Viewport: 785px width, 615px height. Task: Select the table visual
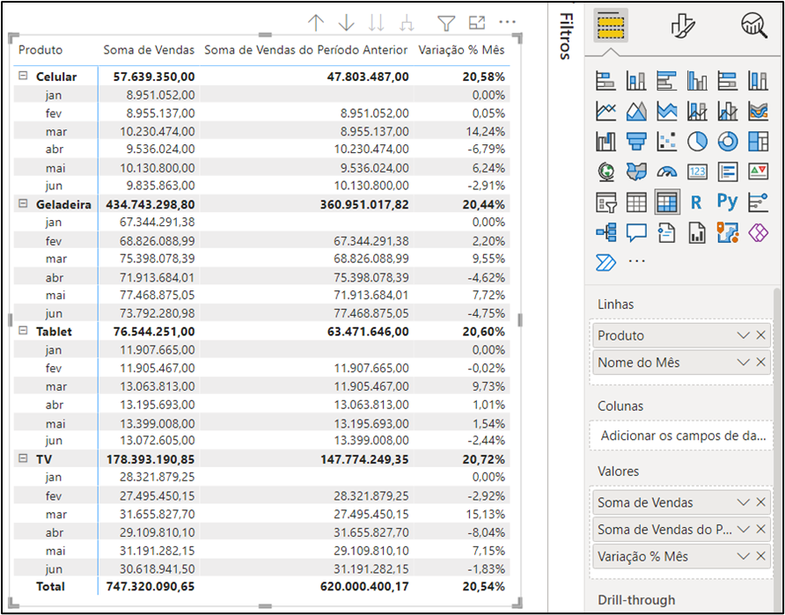[636, 202]
